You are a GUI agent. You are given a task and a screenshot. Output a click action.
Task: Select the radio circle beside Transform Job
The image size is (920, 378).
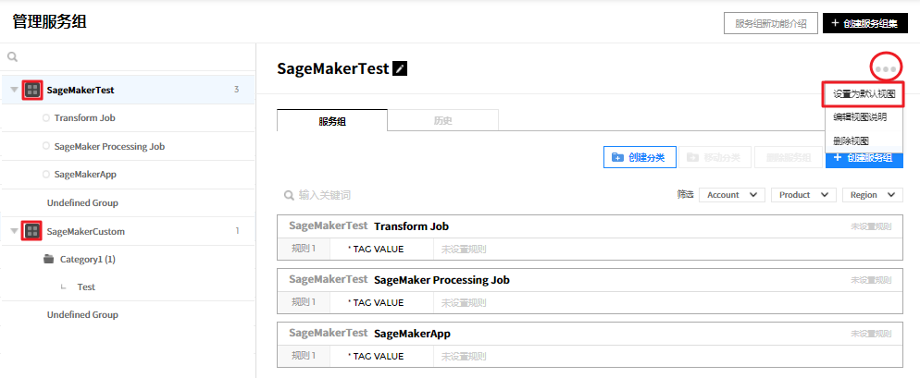pos(45,118)
